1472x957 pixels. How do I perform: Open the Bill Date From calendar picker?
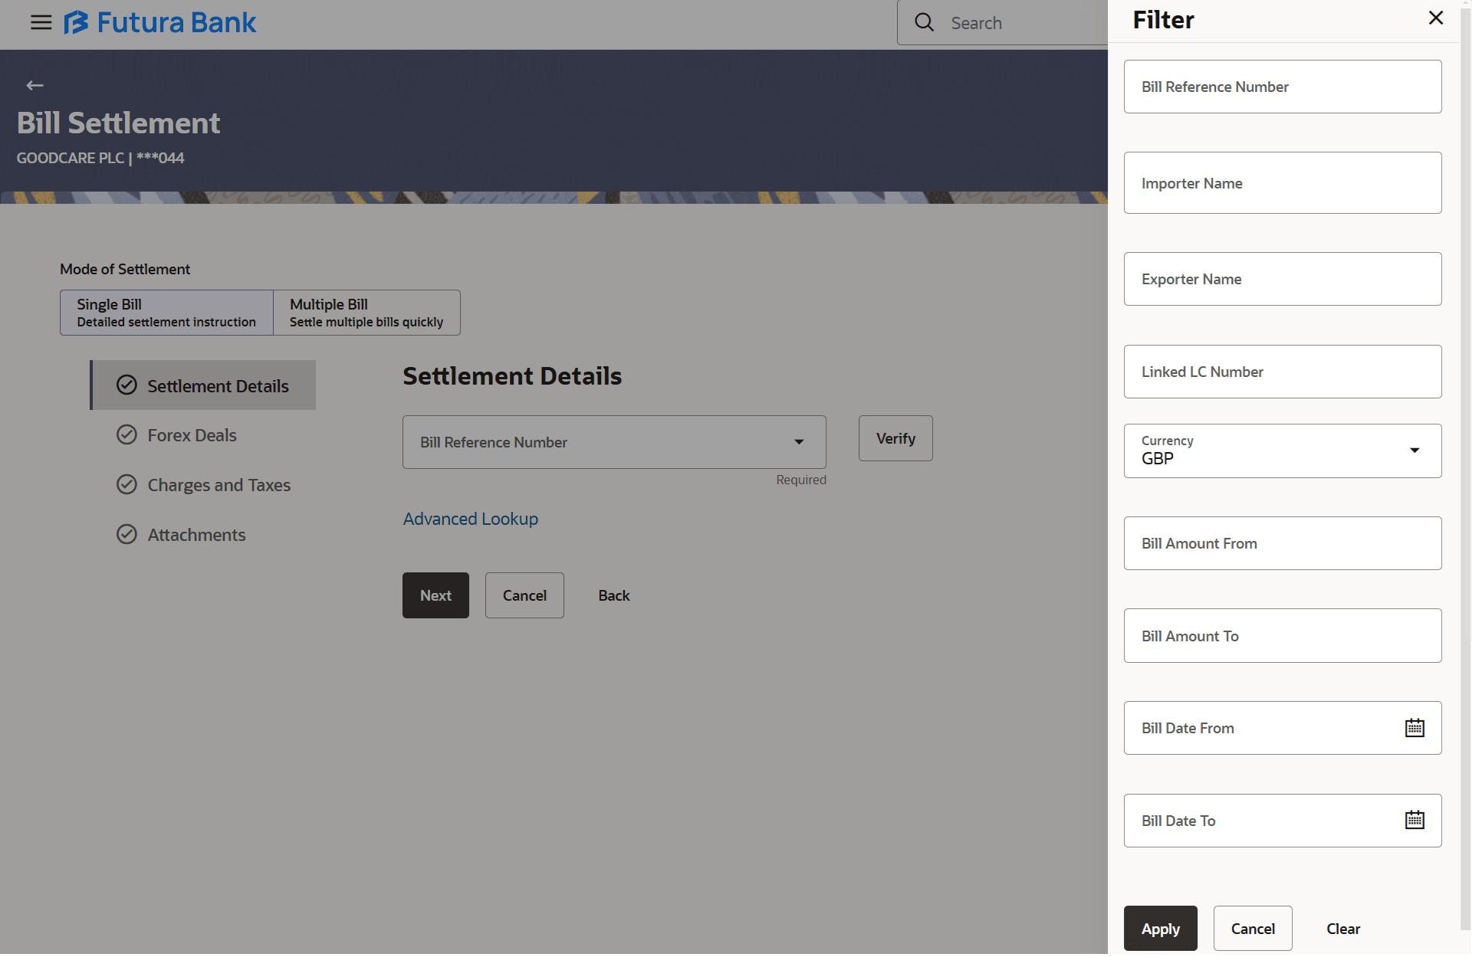coord(1414,728)
